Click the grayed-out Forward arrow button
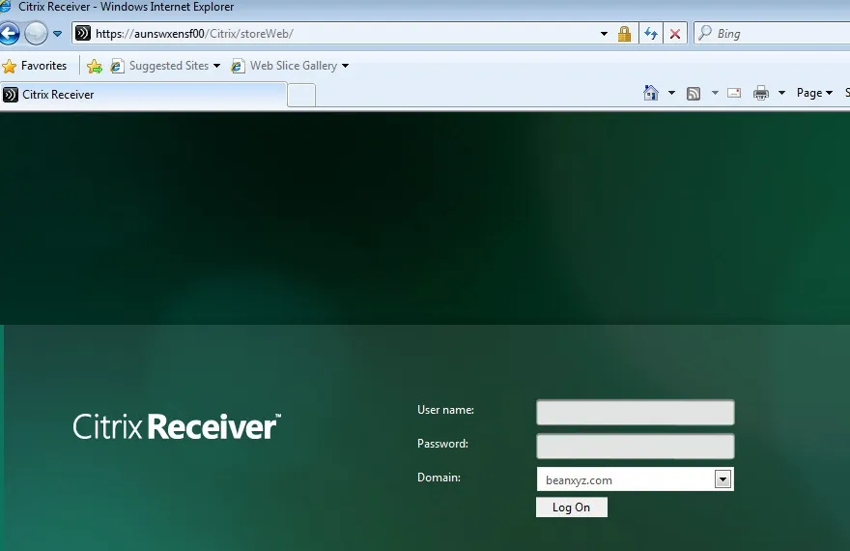This screenshot has height=551, width=850. pyautogui.click(x=37, y=34)
